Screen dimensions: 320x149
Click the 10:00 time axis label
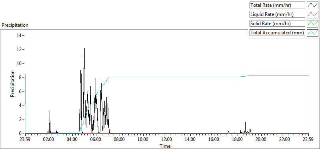tap(143, 140)
